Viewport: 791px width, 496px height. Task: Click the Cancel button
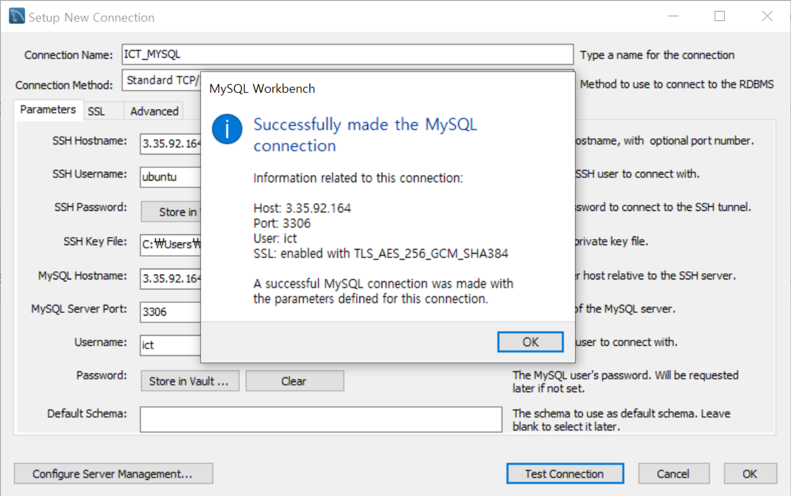point(673,473)
